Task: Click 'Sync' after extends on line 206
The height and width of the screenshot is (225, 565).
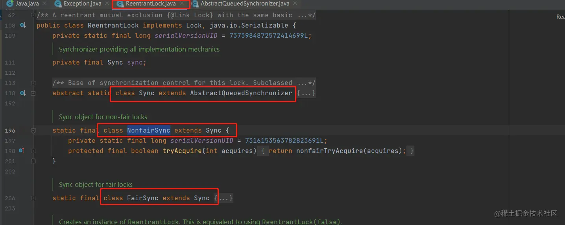Action: (202, 198)
